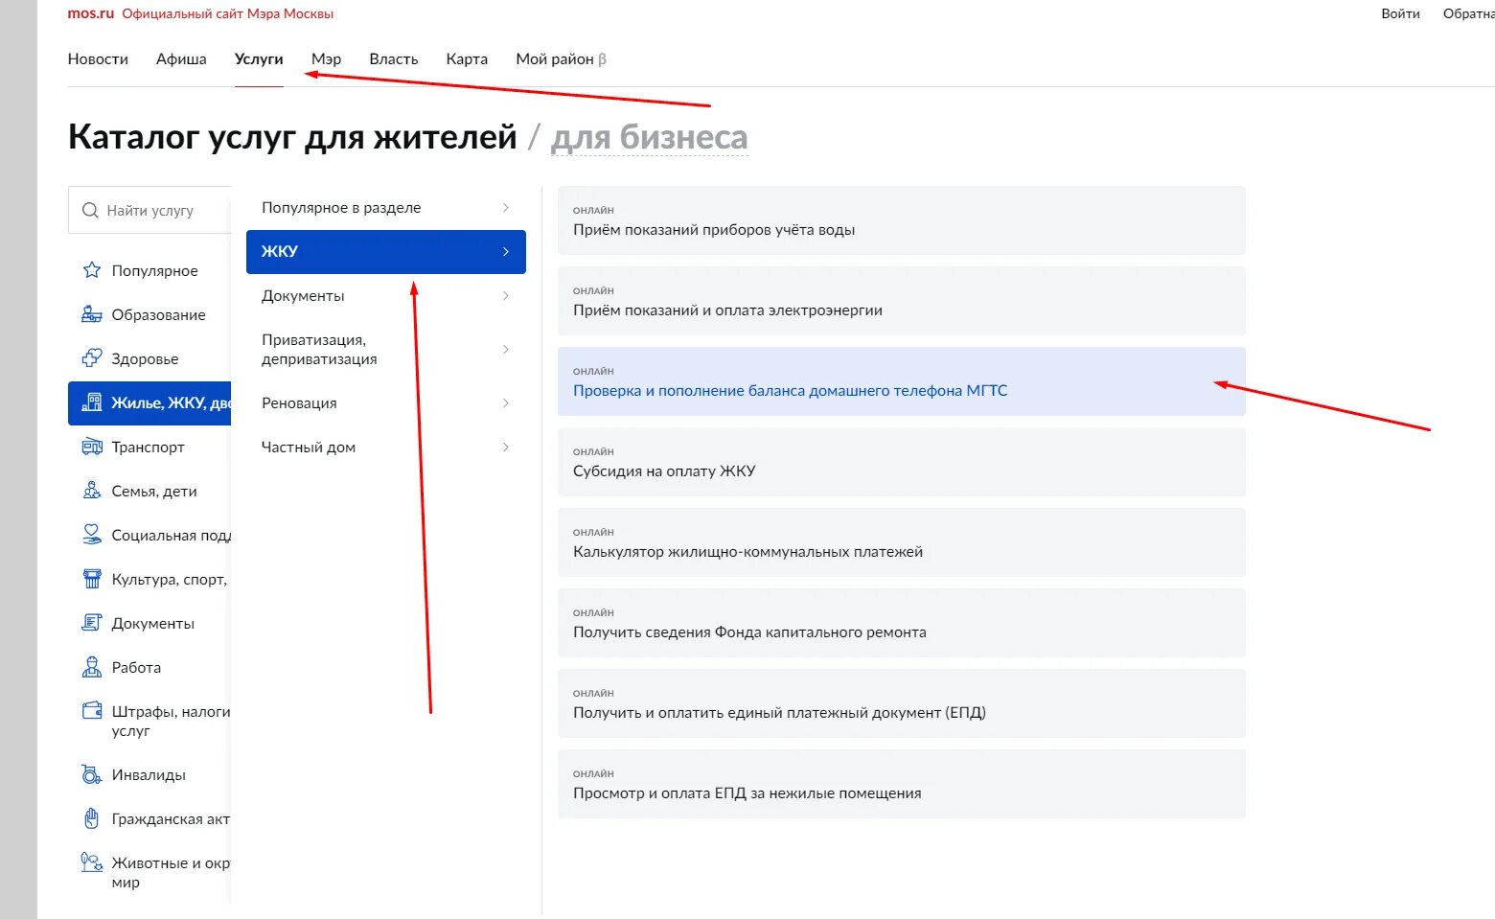Open the Карта navigation item

[467, 58]
